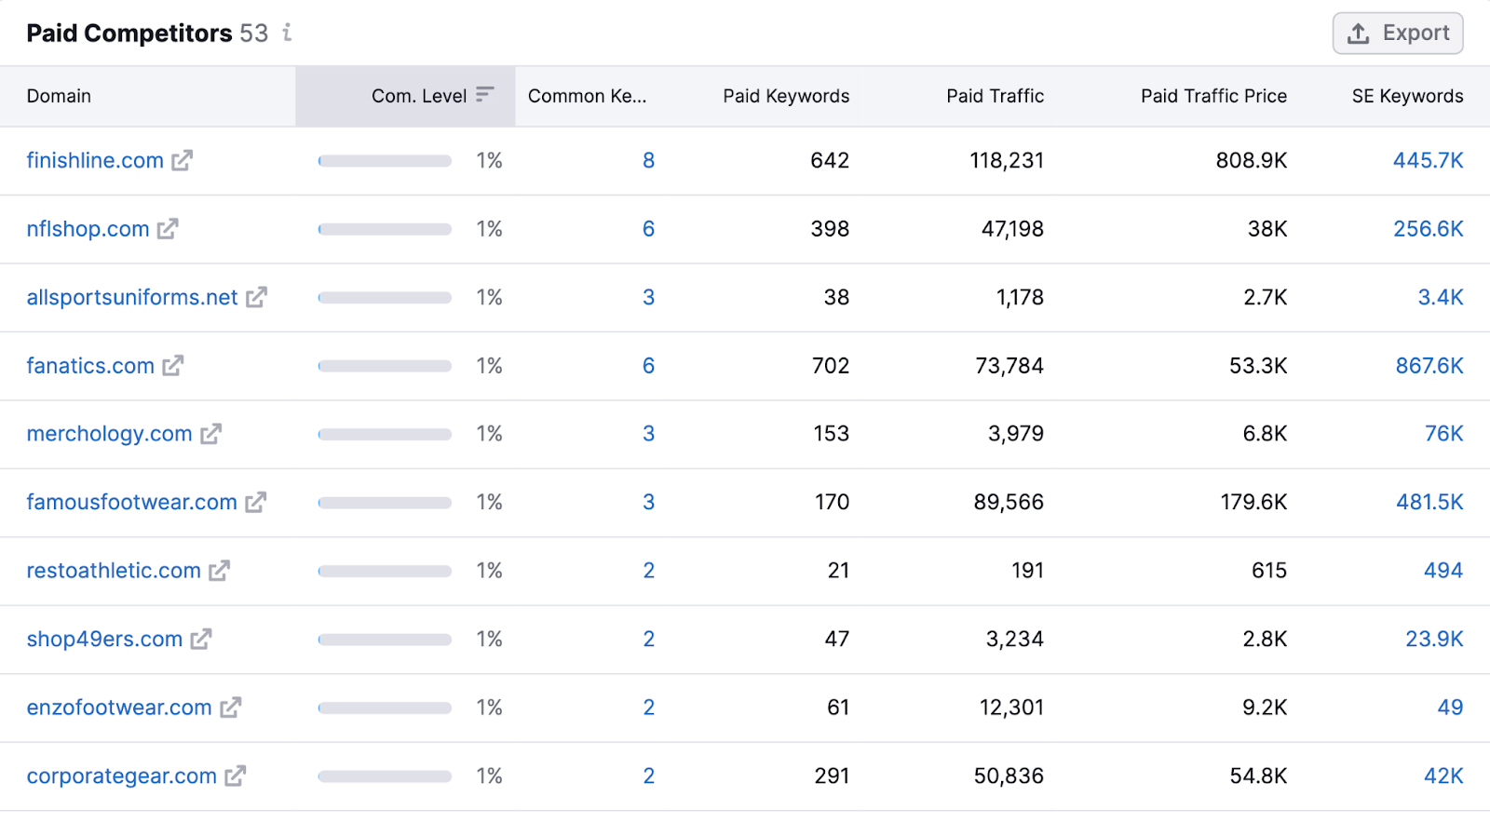Open 8 common keywords for finishline.com
Image resolution: width=1490 pixels, height=823 pixels.
648,161
